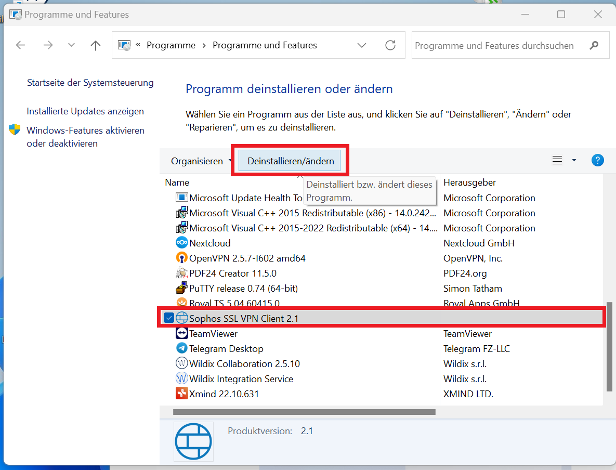Open the recent locations dropdown arrow
This screenshot has width=616, height=470.
pos(71,45)
